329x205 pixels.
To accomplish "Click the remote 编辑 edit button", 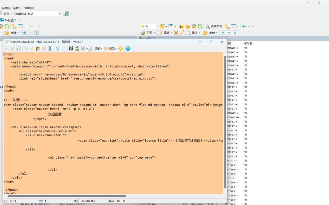I will coord(164,33).
